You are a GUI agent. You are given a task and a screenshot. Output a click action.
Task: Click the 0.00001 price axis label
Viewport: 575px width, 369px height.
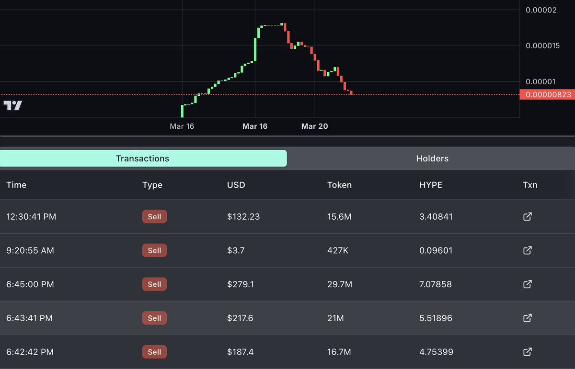click(541, 81)
